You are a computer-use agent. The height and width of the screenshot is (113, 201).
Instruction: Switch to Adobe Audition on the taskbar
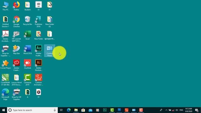coord(105,110)
